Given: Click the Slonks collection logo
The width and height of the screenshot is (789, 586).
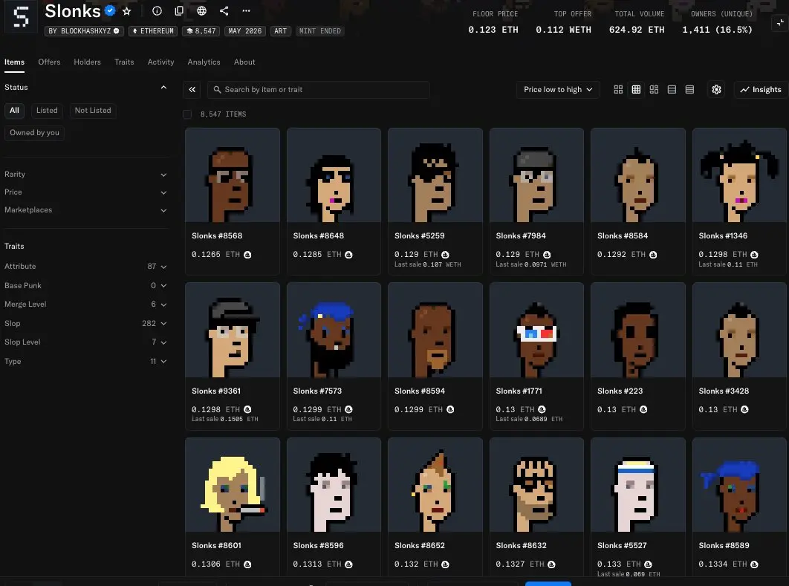Looking at the screenshot, I should click(x=21, y=16).
